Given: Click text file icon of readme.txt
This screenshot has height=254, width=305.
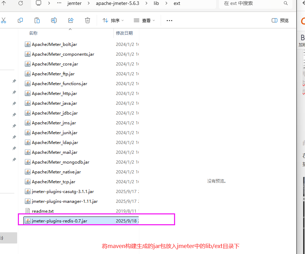Looking at the screenshot, I should pyautogui.click(x=28, y=211).
